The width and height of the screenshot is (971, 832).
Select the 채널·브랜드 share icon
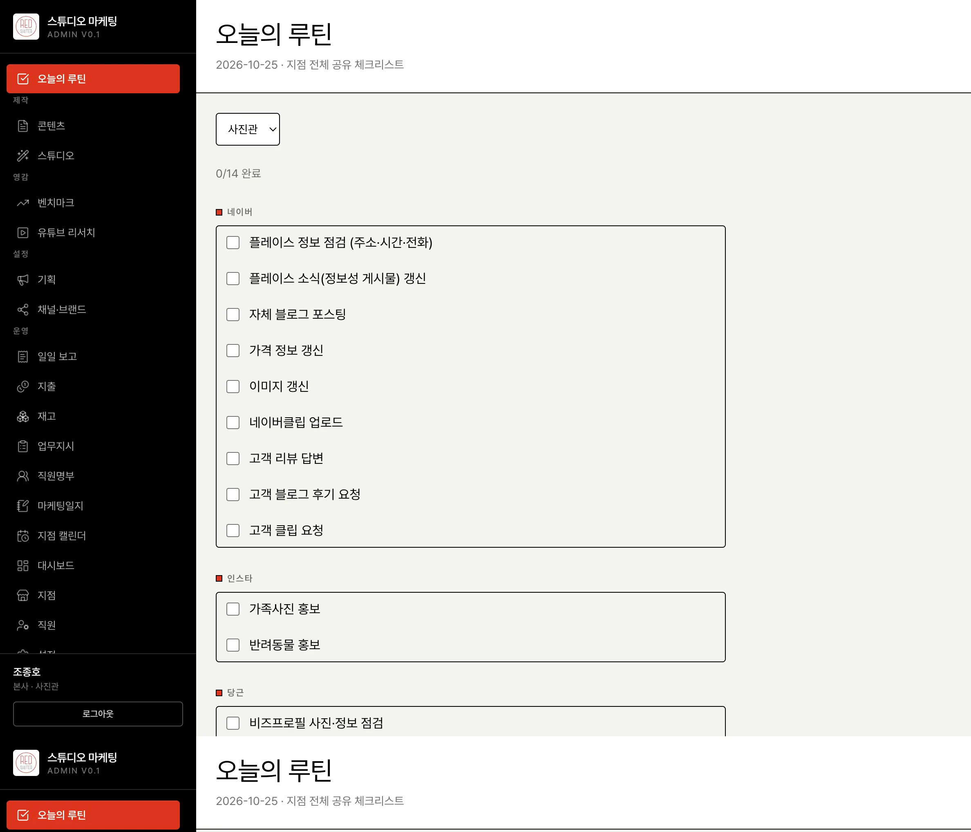22,310
